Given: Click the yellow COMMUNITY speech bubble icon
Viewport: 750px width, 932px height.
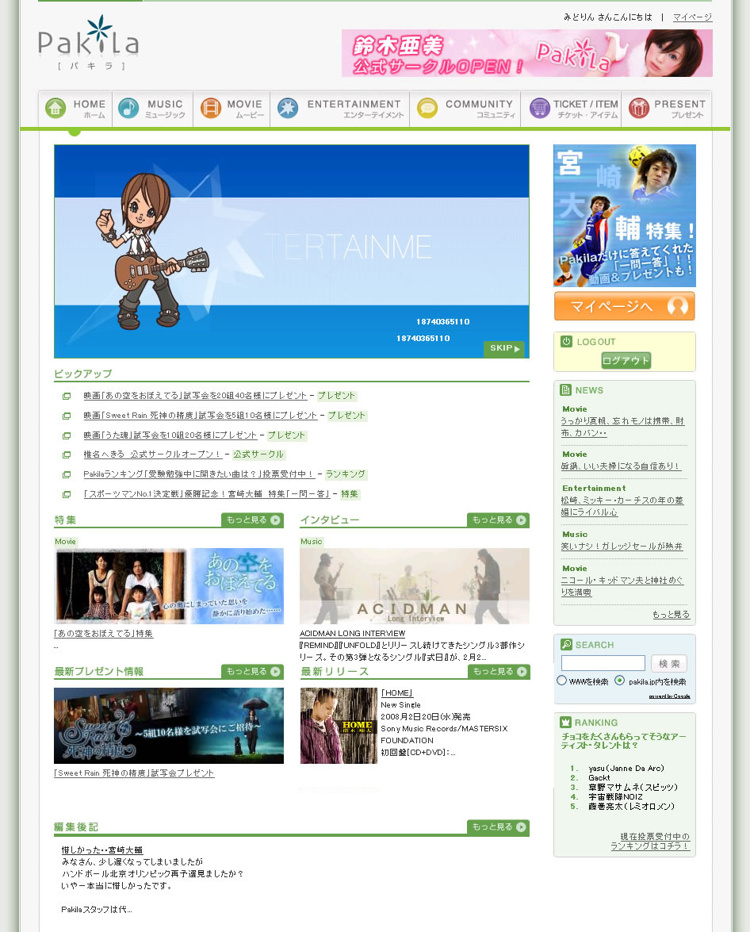Looking at the screenshot, I should pyautogui.click(x=427, y=108).
